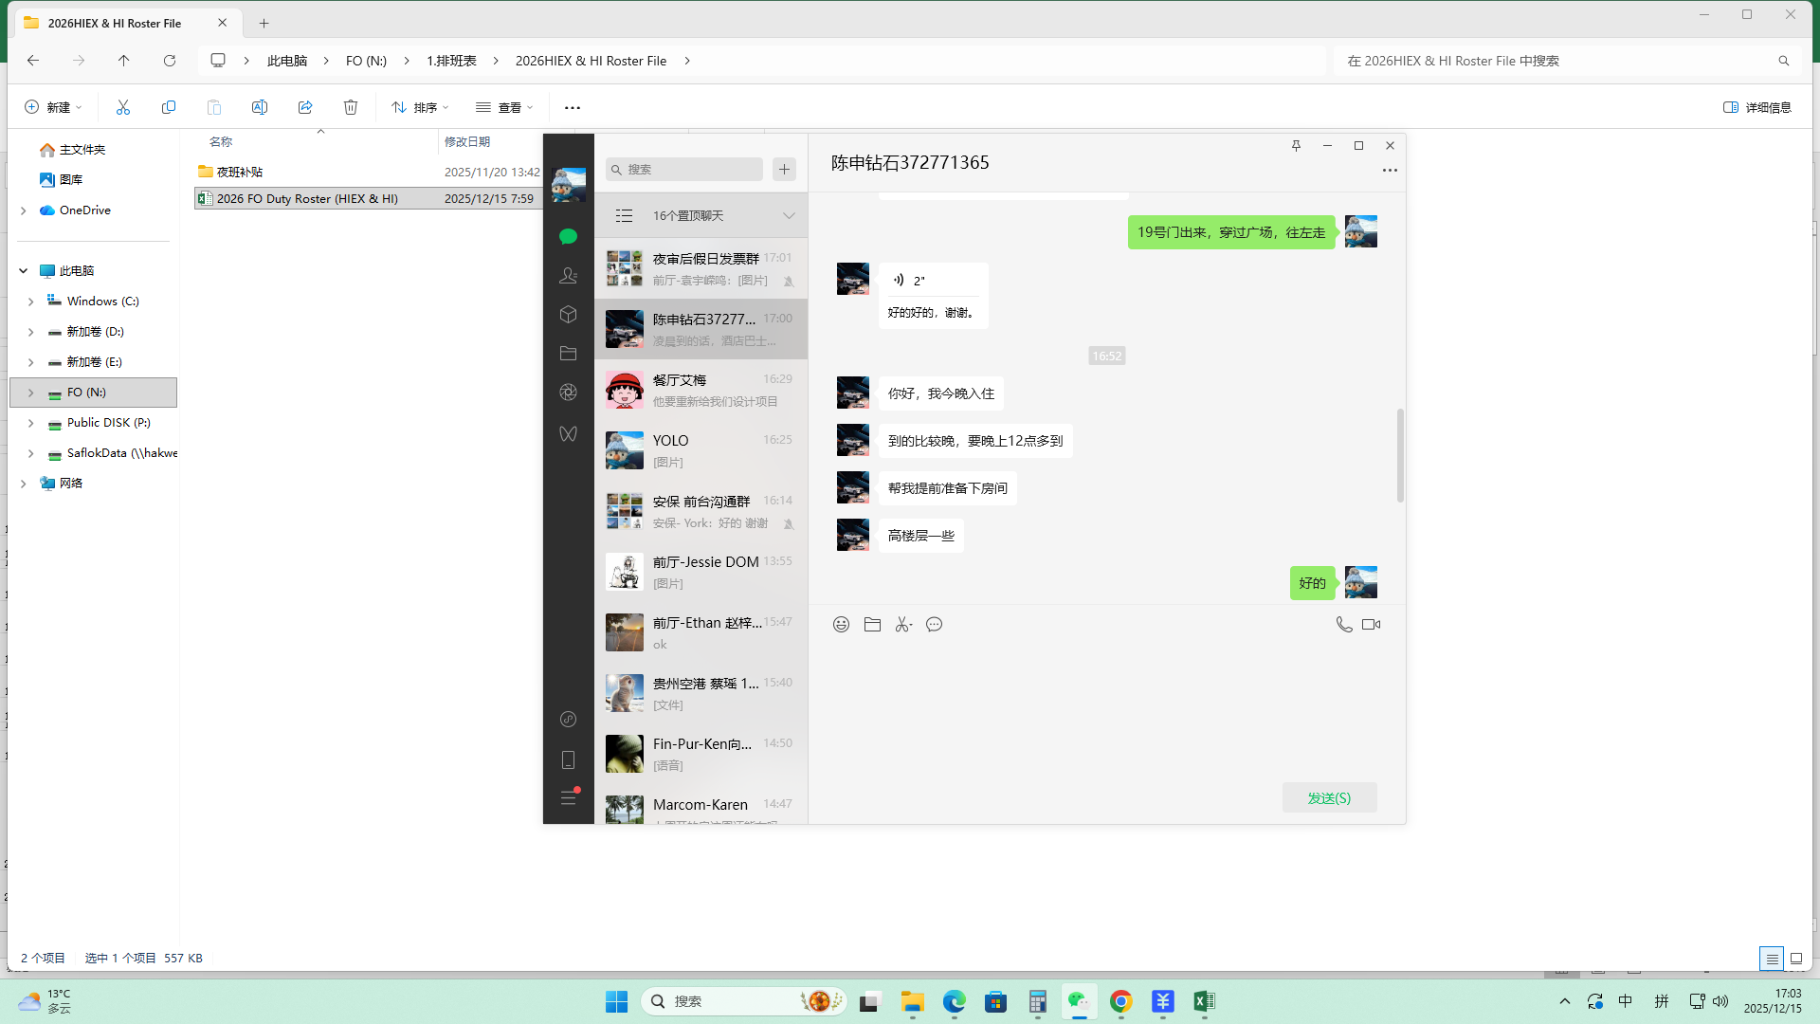Switch to large thumbnails view toggle
Viewport: 1820px width, 1024px height.
click(x=1795, y=959)
